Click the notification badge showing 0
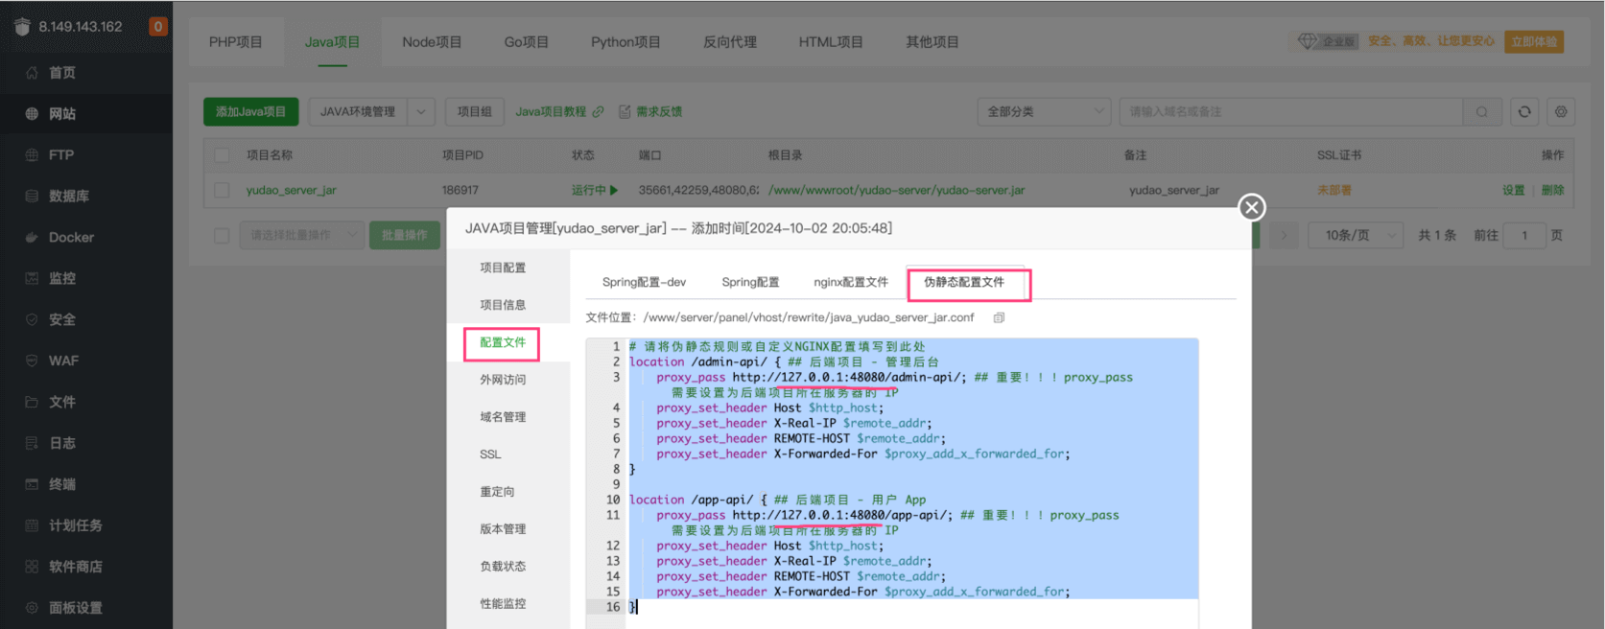Image resolution: width=1605 pixels, height=629 pixels. click(x=158, y=27)
